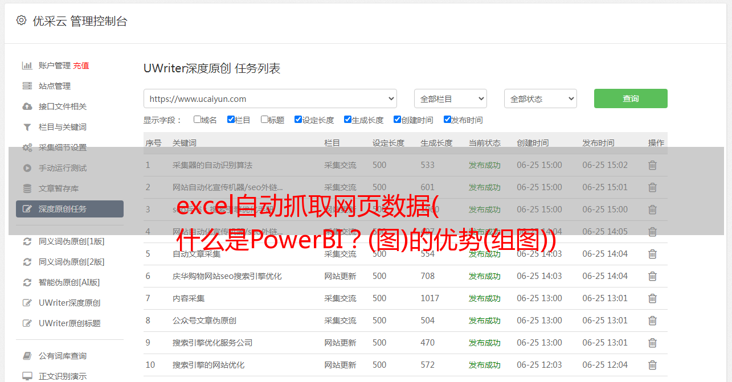Click keyword 公众号文章伪原创

205,321
